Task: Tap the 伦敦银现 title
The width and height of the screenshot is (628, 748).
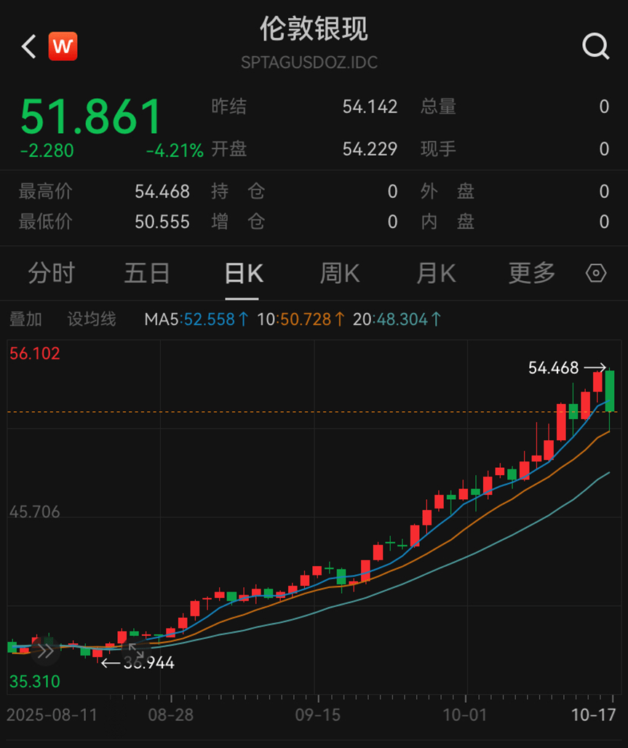Action: click(314, 29)
